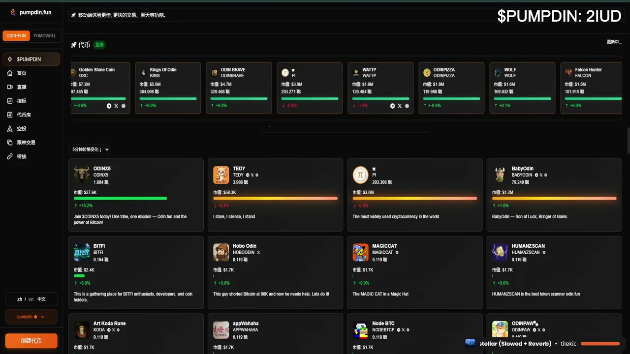Image resolution: width=630 pixels, height=354 pixels.
Task: Click the TEDY bear avatar thumbnail
Action: pos(221,175)
